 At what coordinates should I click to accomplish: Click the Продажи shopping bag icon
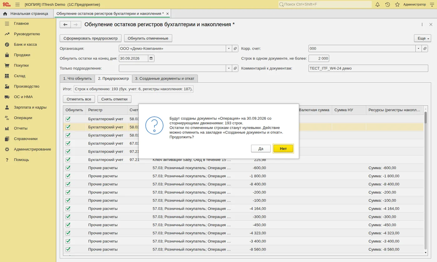pyautogui.click(x=7, y=55)
